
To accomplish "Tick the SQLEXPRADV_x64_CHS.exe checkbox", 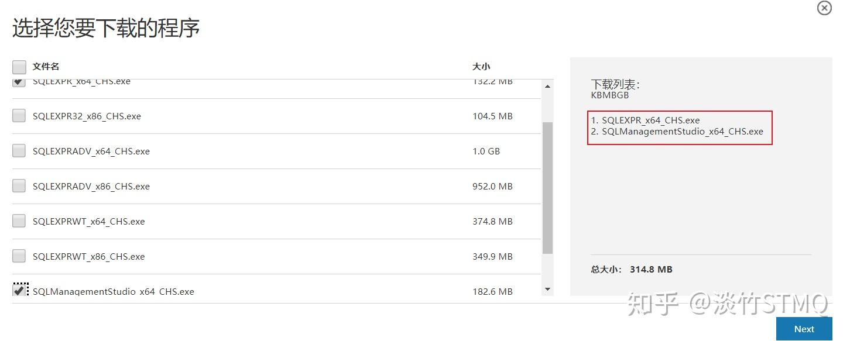I will click(x=19, y=151).
